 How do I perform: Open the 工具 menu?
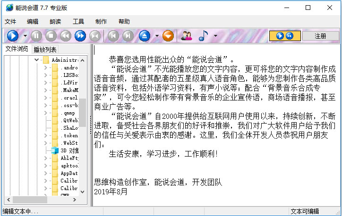coord(78,22)
